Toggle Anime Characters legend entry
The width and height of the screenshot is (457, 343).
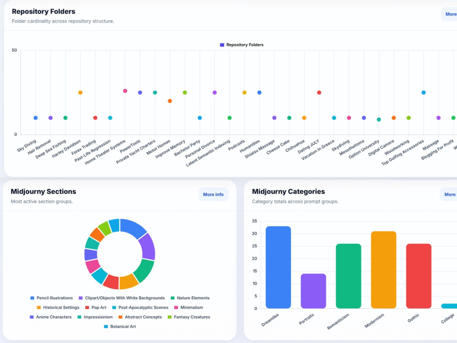pos(51,317)
